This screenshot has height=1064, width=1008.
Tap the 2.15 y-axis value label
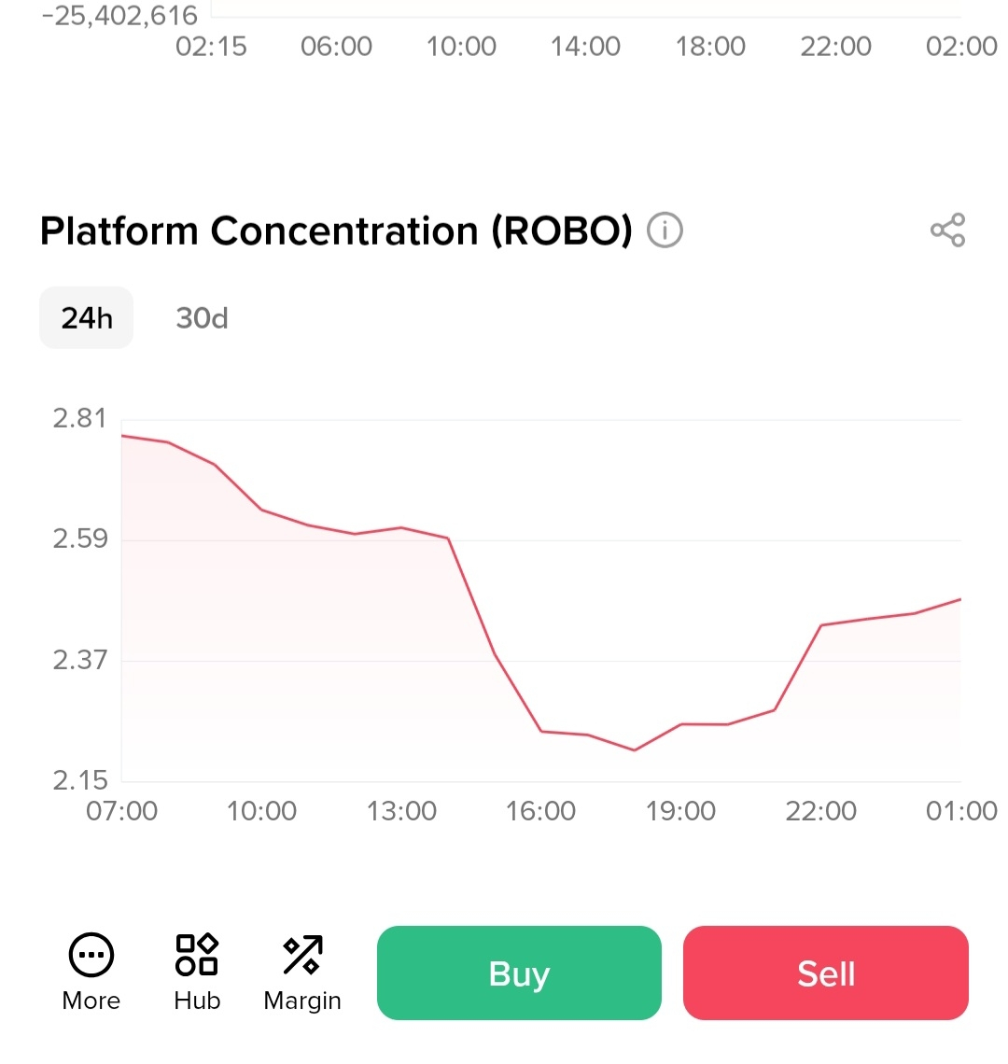(x=79, y=780)
